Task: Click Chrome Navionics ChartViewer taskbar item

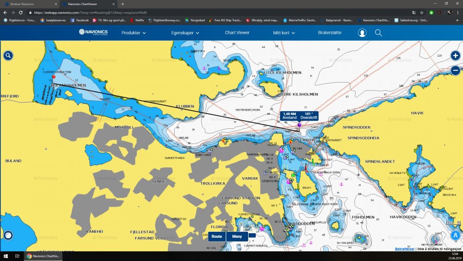Action: click(43, 256)
